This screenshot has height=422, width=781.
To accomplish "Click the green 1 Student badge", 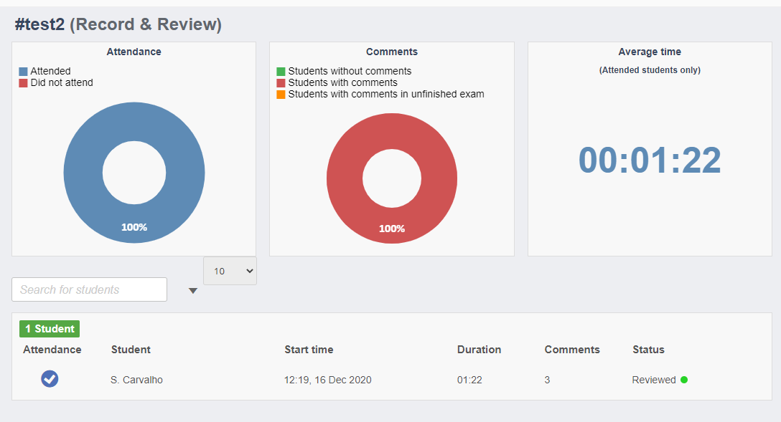I will click(x=50, y=329).
